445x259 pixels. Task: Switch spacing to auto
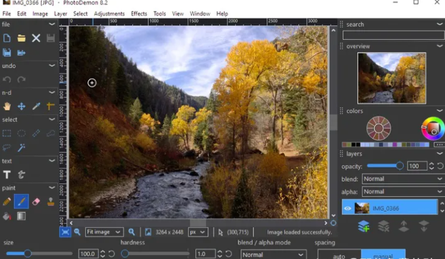tap(339, 256)
